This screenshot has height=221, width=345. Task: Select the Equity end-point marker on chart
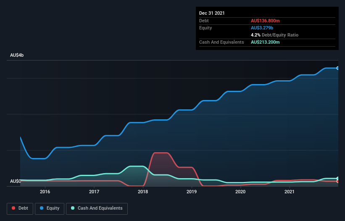click(338, 68)
